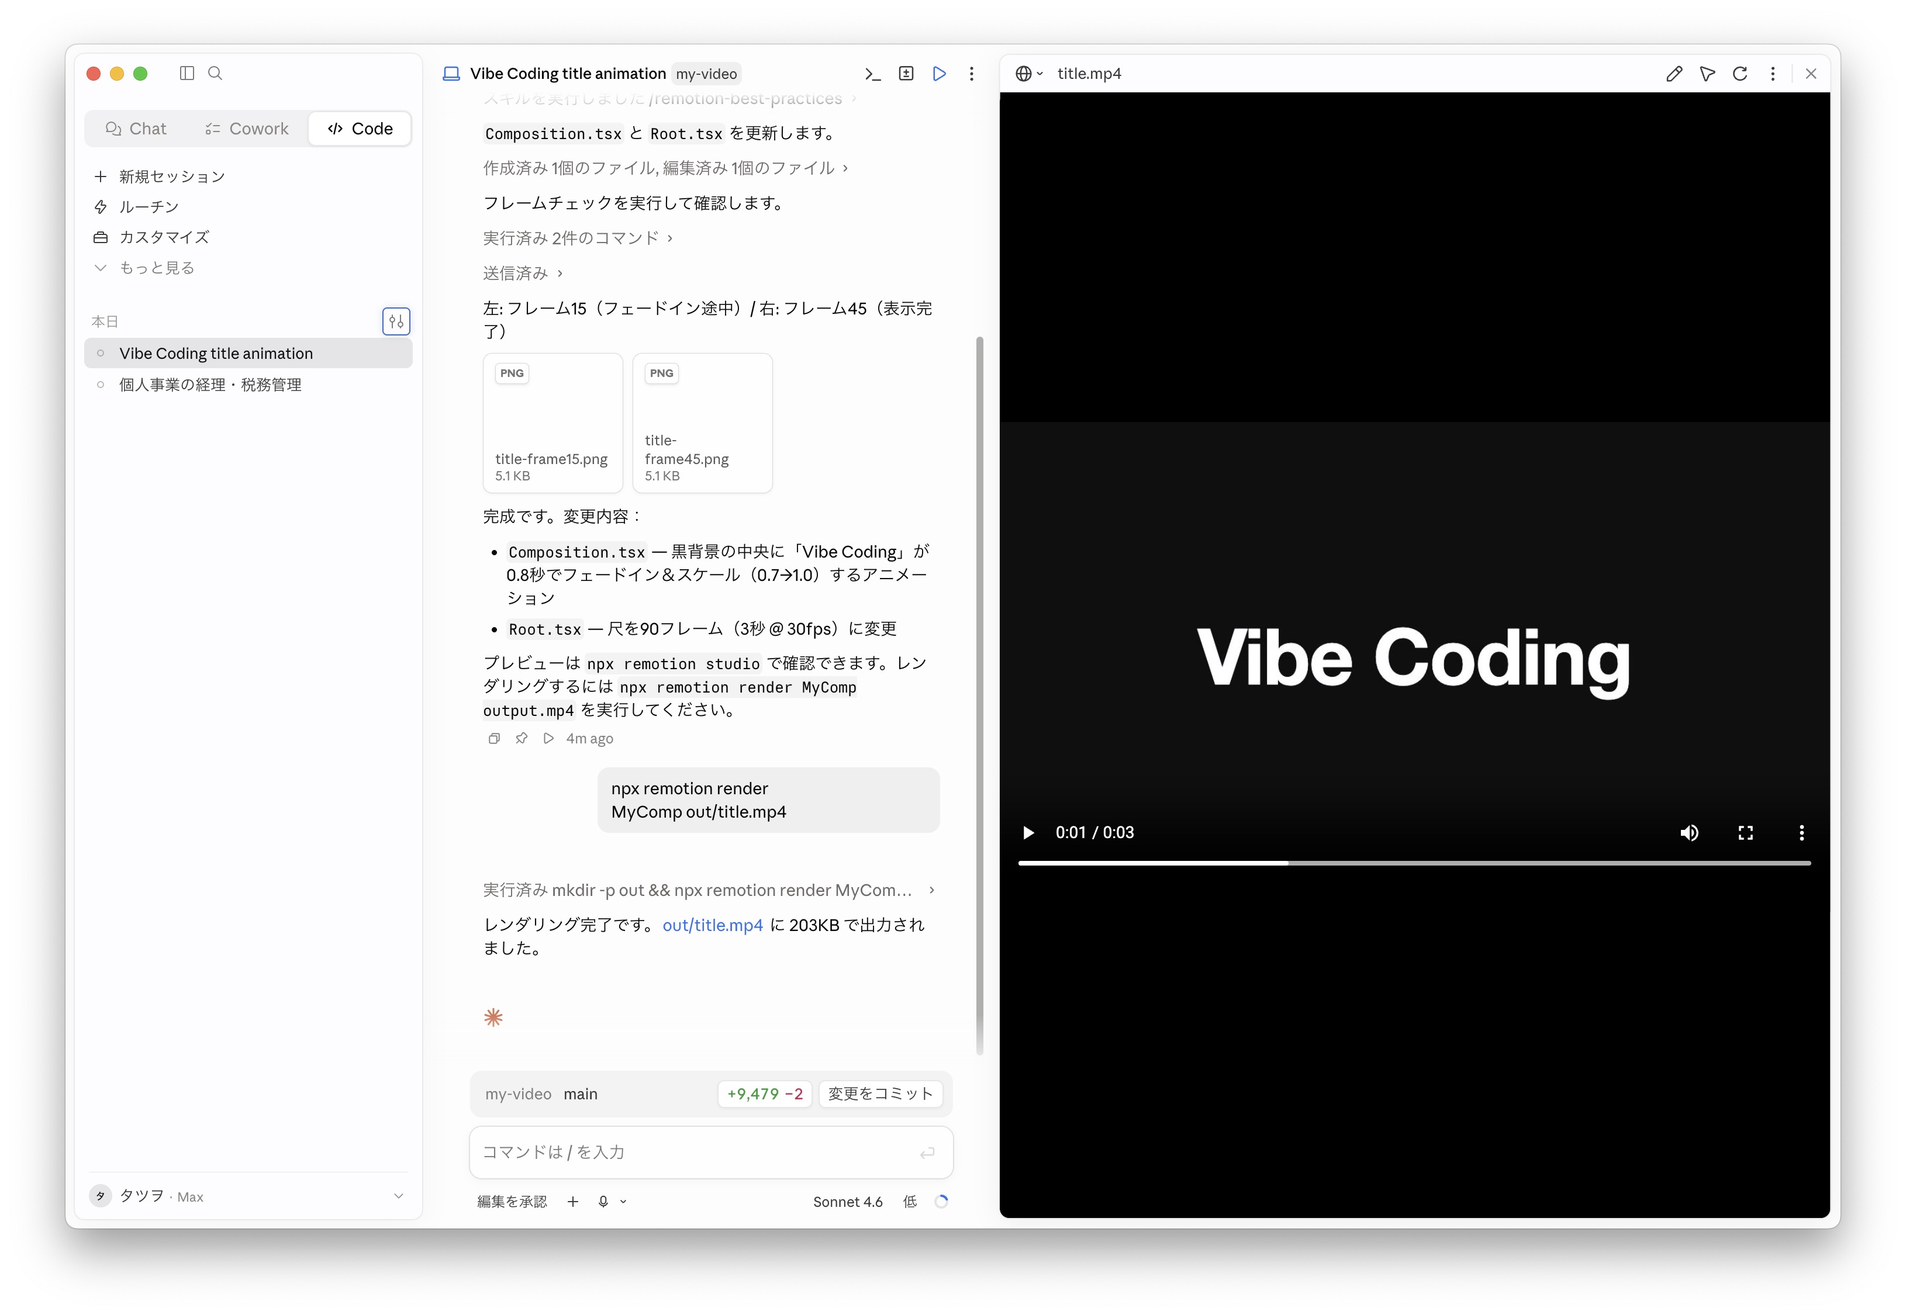Click the my-video repo label in footer
The height and width of the screenshot is (1315, 1906).
click(519, 1094)
